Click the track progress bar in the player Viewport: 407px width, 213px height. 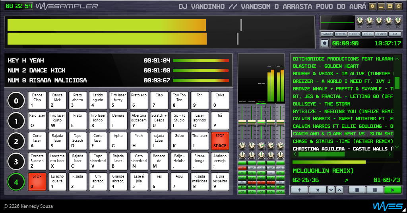tap(342, 162)
